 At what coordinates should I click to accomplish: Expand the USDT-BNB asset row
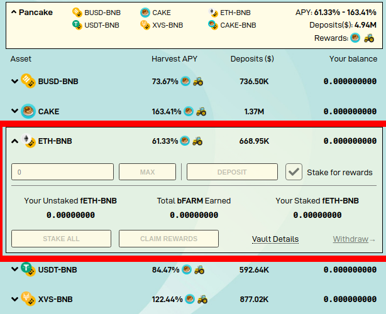tap(14, 269)
